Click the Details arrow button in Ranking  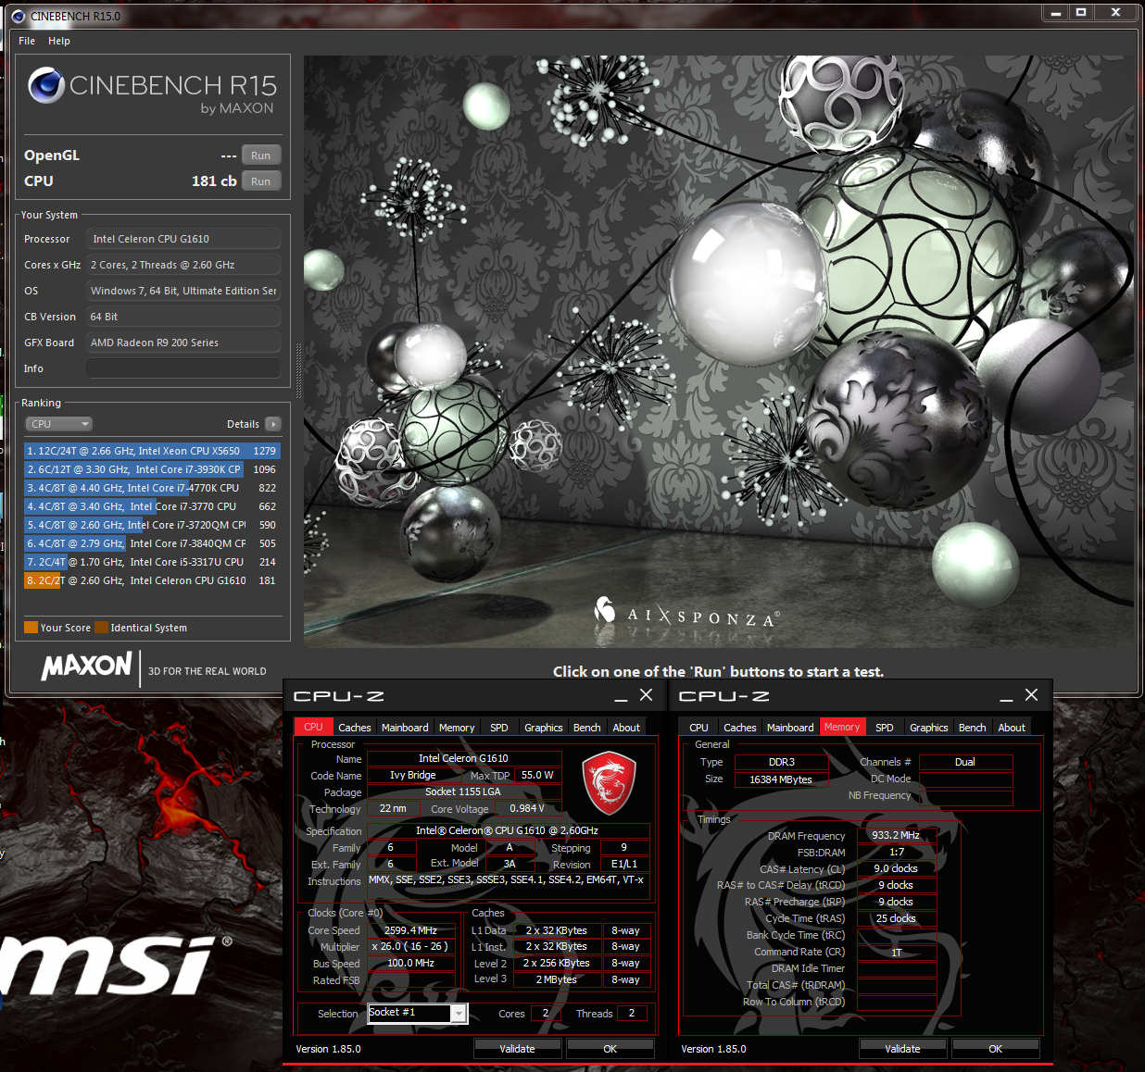pos(272,424)
